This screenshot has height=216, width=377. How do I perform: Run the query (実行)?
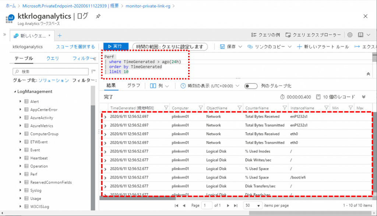coord(116,46)
